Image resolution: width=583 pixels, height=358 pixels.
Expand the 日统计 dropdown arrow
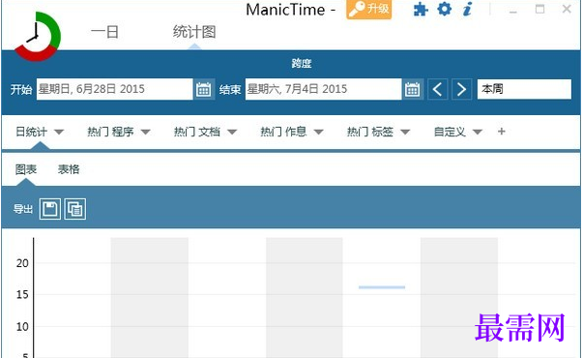pos(59,132)
